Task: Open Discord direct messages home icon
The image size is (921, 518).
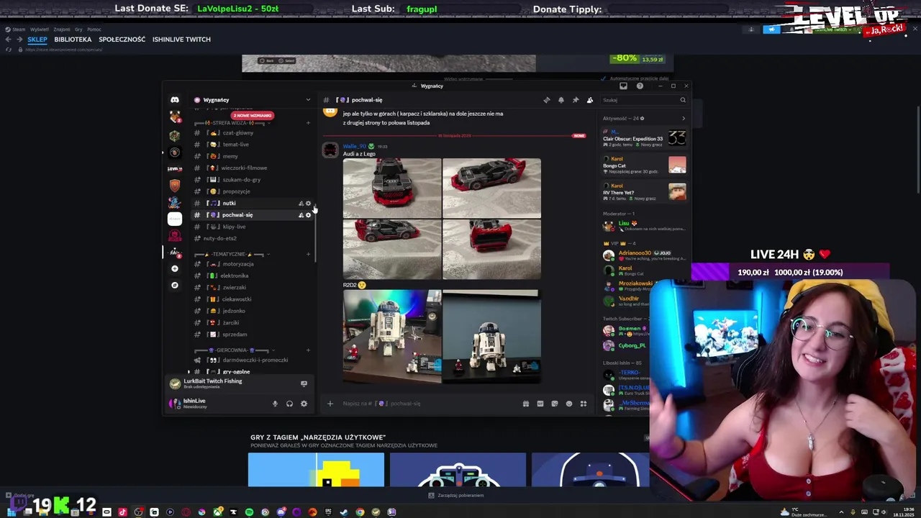Action: tap(175, 100)
